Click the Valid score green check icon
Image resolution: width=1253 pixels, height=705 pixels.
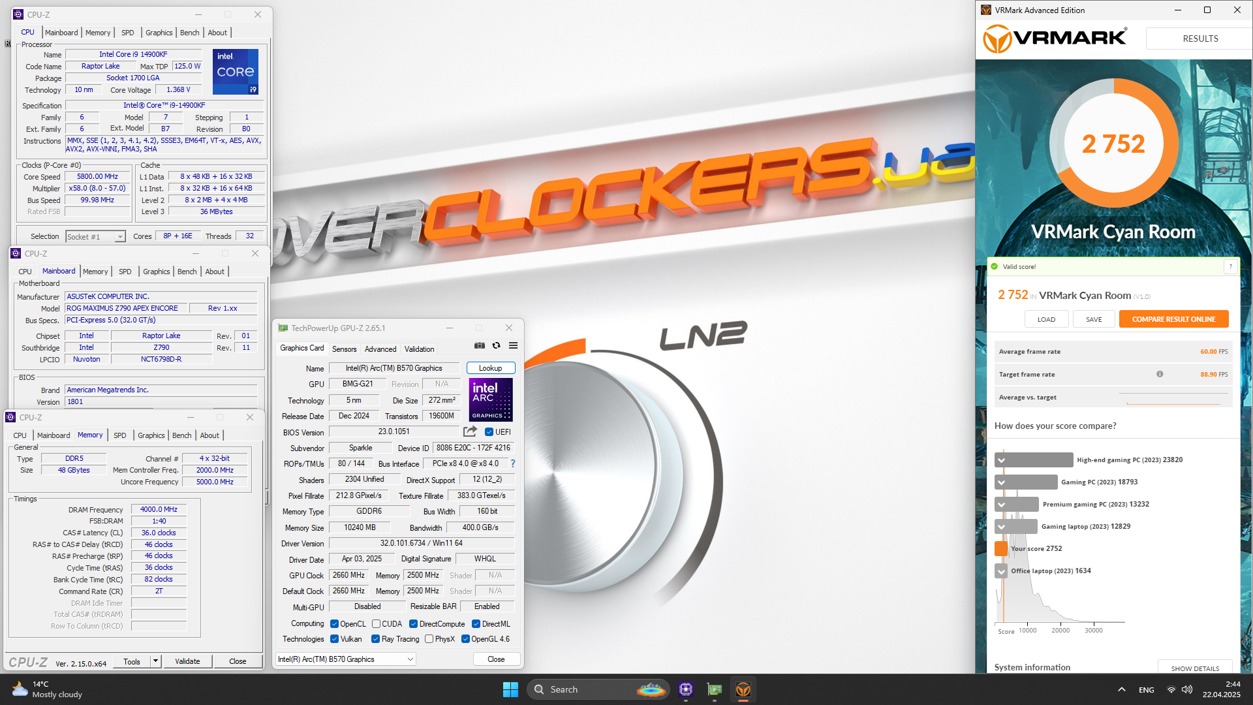[995, 266]
